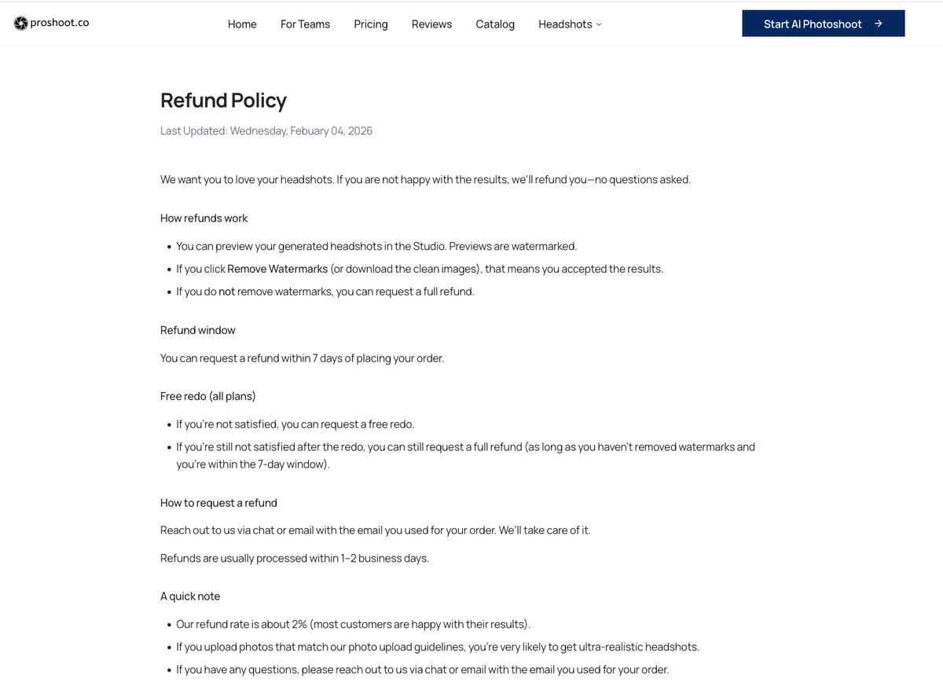Click the A quick note heading

(x=189, y=596)
